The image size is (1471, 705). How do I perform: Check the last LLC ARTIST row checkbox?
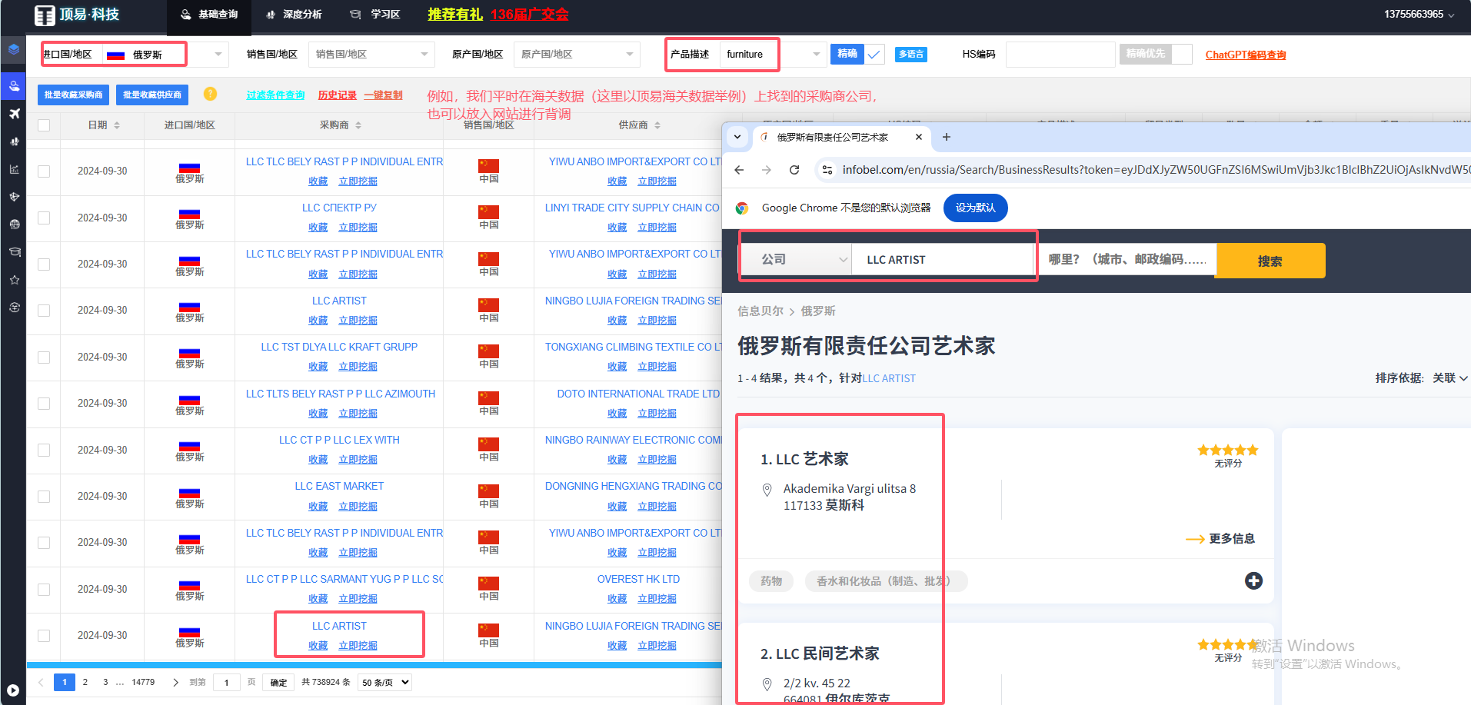click(44, 636)
